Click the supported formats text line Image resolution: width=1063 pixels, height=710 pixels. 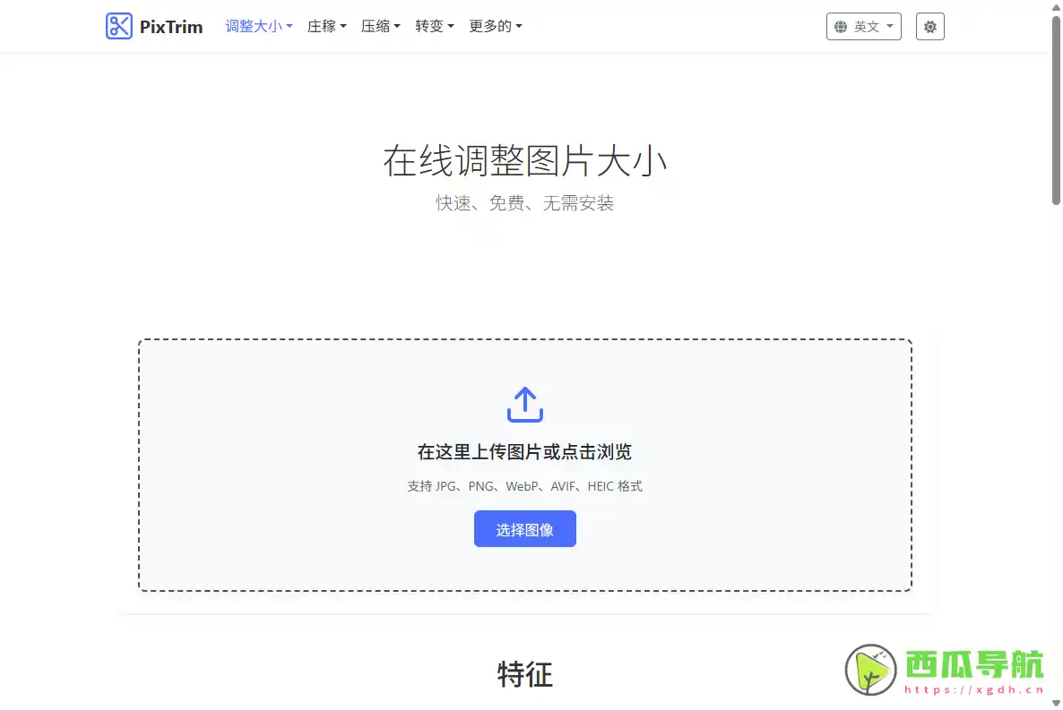[x=524, y=486]
